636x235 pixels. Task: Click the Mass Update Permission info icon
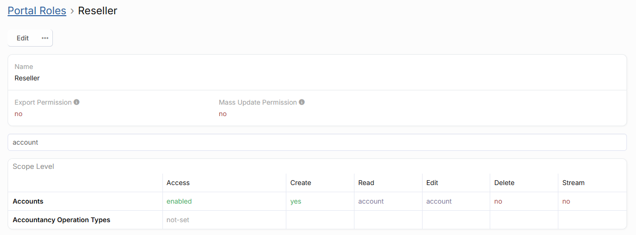click(x=302, y=102)
